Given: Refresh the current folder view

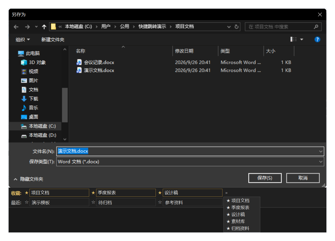Looking at the screenshot, I should click(237, 27).
